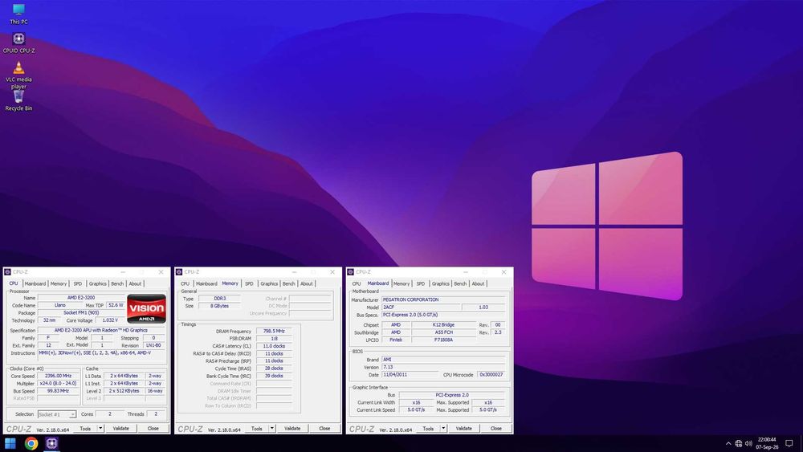The height and width of the screenshot is (452, 803).
Task: Open Windows Start button in taskbar
Action: point(10,443)
